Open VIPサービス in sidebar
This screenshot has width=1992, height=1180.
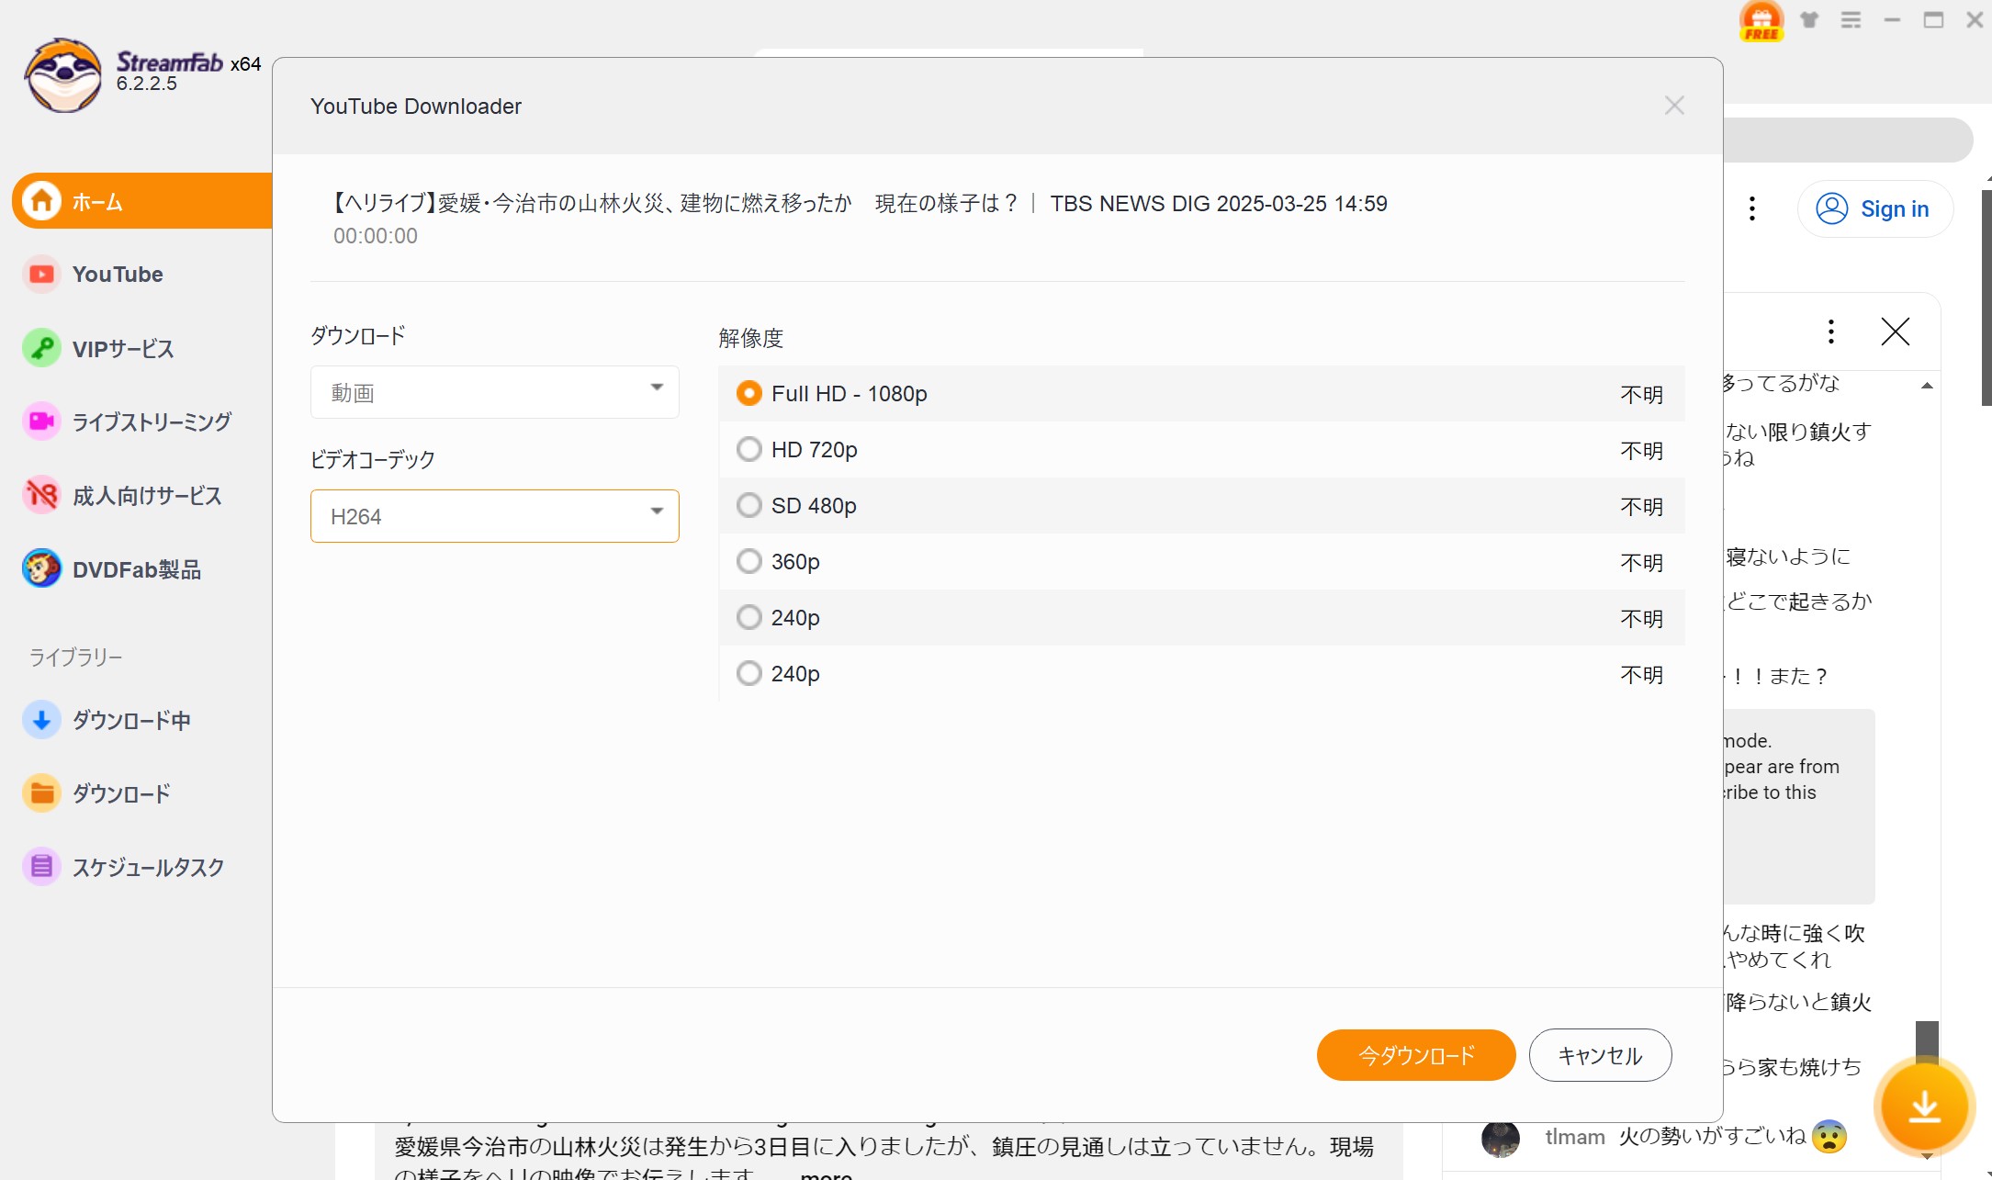[123, 349]
